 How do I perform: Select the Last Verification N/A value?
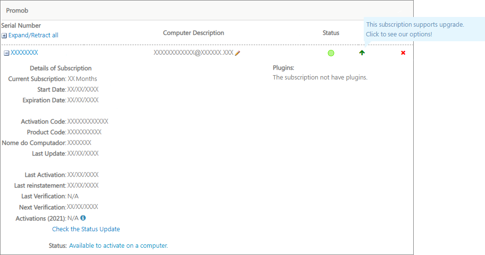[x=73, y=196]
